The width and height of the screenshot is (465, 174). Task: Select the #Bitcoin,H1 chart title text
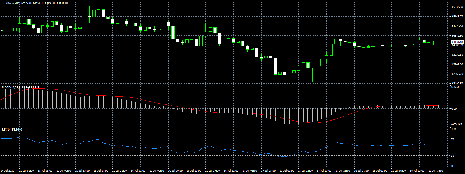point(12,3)
